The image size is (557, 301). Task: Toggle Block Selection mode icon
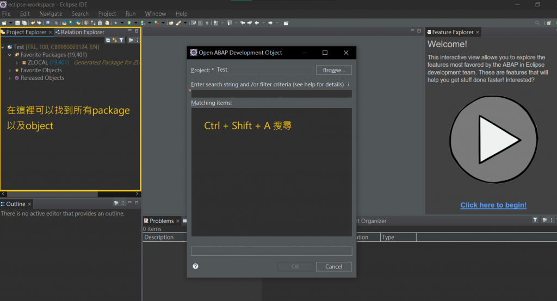pos(200,23)
